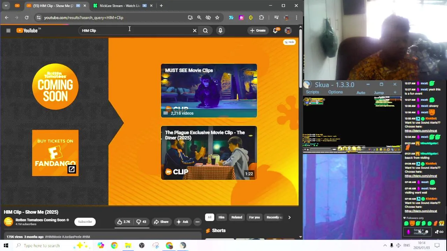
Task: Subscribe to Rotten Tomatoes Coming Soon
Action: click(x=85, y=222)
